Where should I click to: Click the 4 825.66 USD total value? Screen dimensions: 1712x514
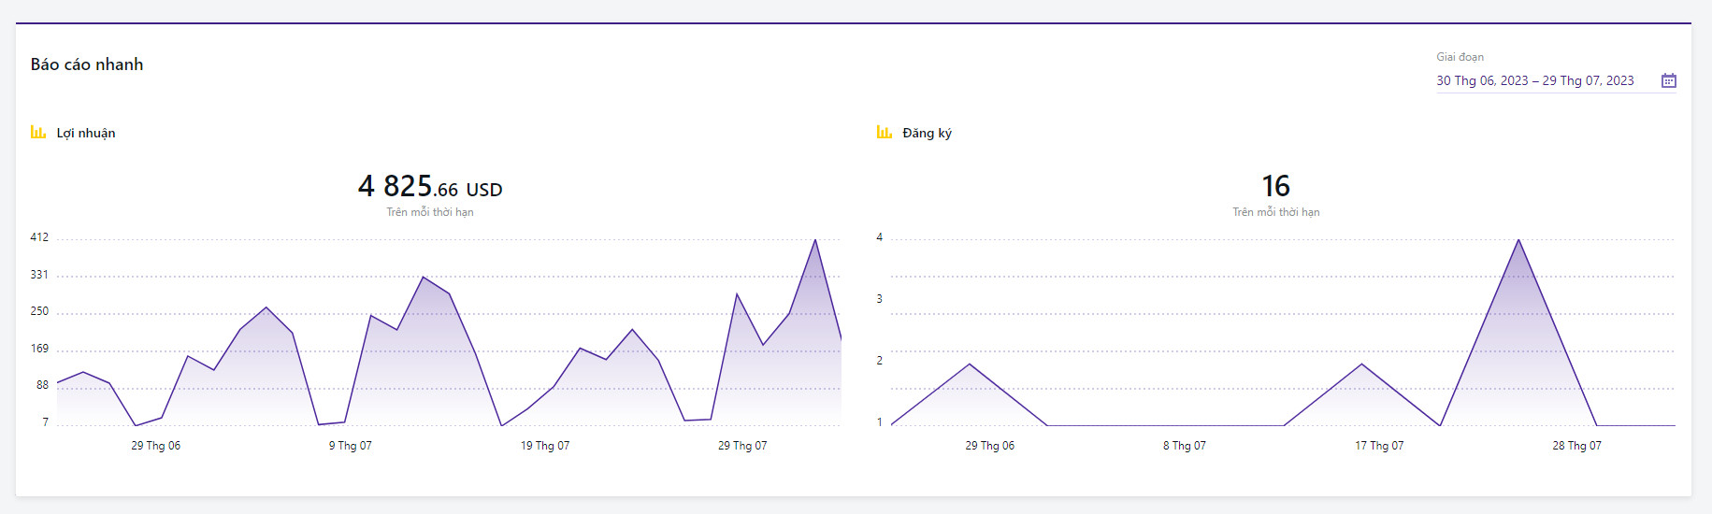click(x=430, y=186)
